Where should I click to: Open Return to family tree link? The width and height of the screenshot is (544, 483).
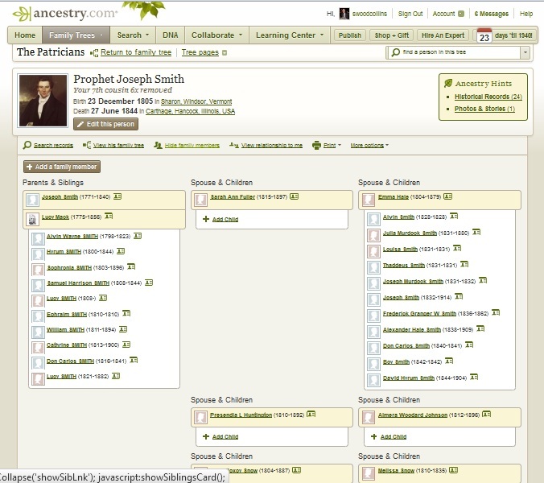(136, 52)
